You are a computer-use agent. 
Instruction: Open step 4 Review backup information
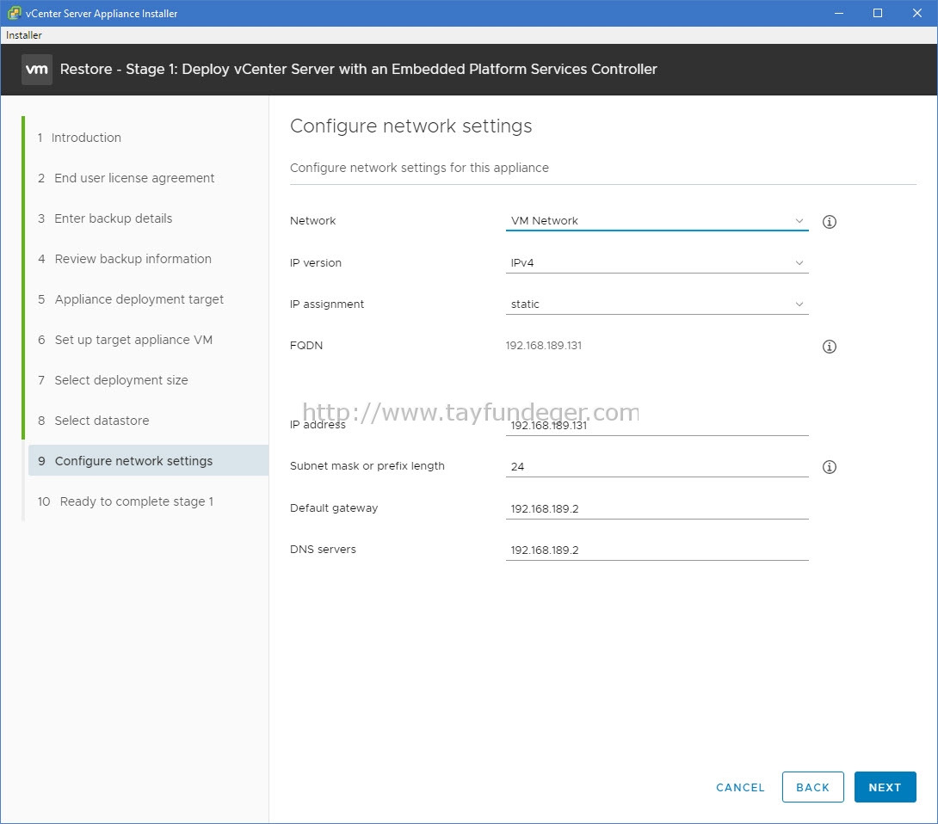(125, 259)
